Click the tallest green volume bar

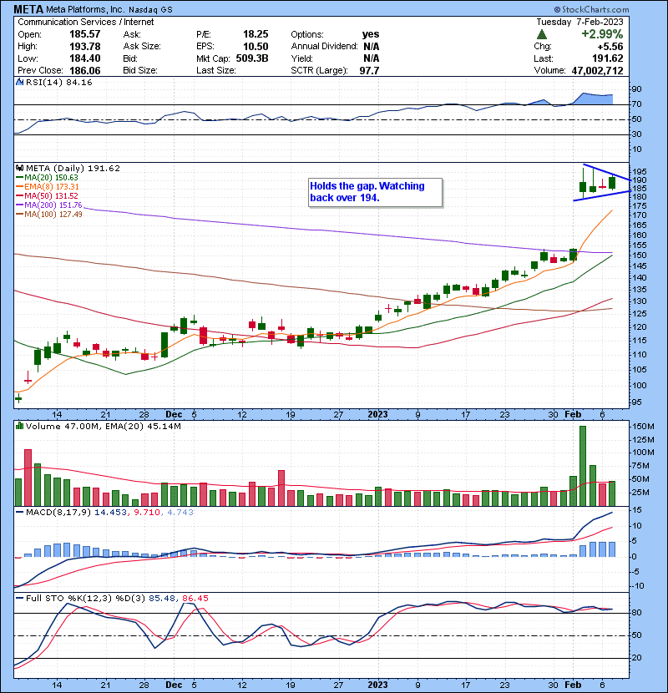pos(583,466)
